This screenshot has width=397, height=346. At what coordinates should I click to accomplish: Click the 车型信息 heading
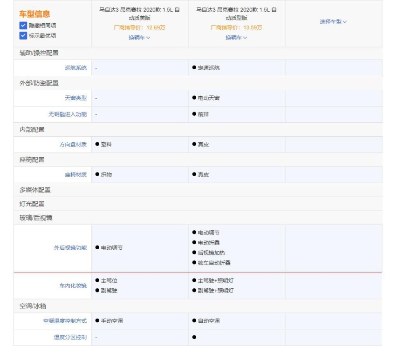coord(34,14)
